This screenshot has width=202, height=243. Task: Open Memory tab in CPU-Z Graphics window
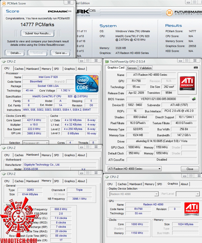tap(149, 184)
